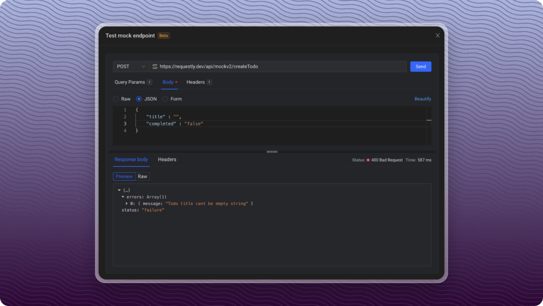Show the Response body tab
543x306 pixels.
tap(131, 160)
